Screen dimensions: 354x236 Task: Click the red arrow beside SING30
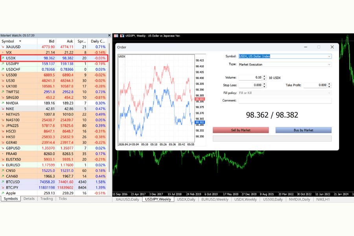(x=3, y=97)
